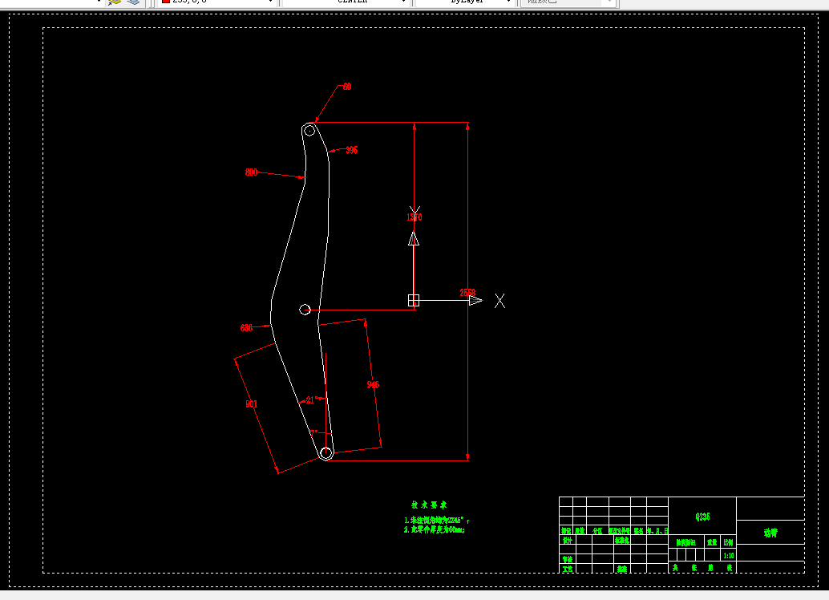Click the 技术要求 heading text
829x600 pixels.
pyautogui.click(x=429, y=505)
